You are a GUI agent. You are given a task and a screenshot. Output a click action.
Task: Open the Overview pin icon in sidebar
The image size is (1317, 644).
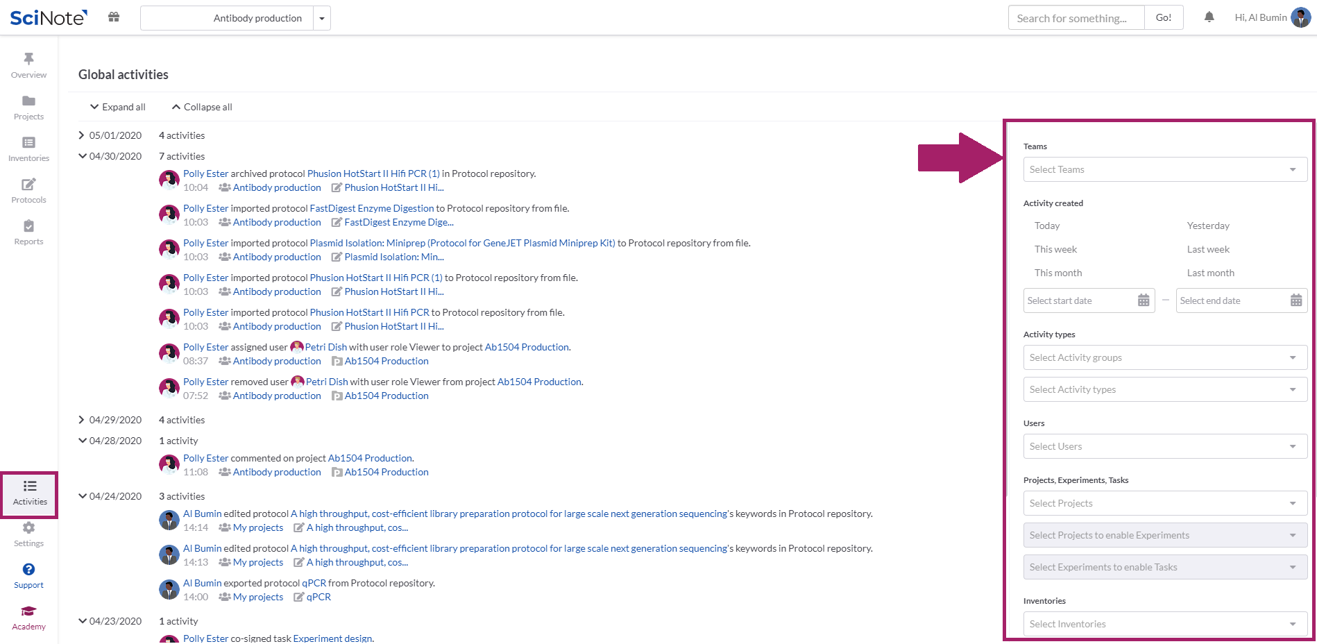[28, 59]
